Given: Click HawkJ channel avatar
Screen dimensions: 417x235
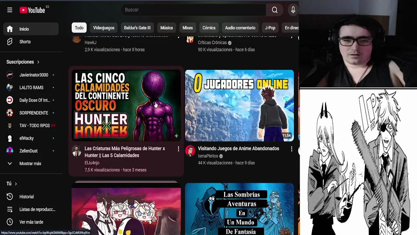Looking at the screenshot, I should (77, 39).
